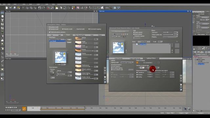Image resolution: width=210 pixels, height=118 pixels.
Task: Click Add button for cloud layers
Action: [x=69, y=40]
